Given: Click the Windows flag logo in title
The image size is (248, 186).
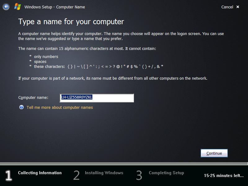Looking at the screenshot, I should coord(18,7).
